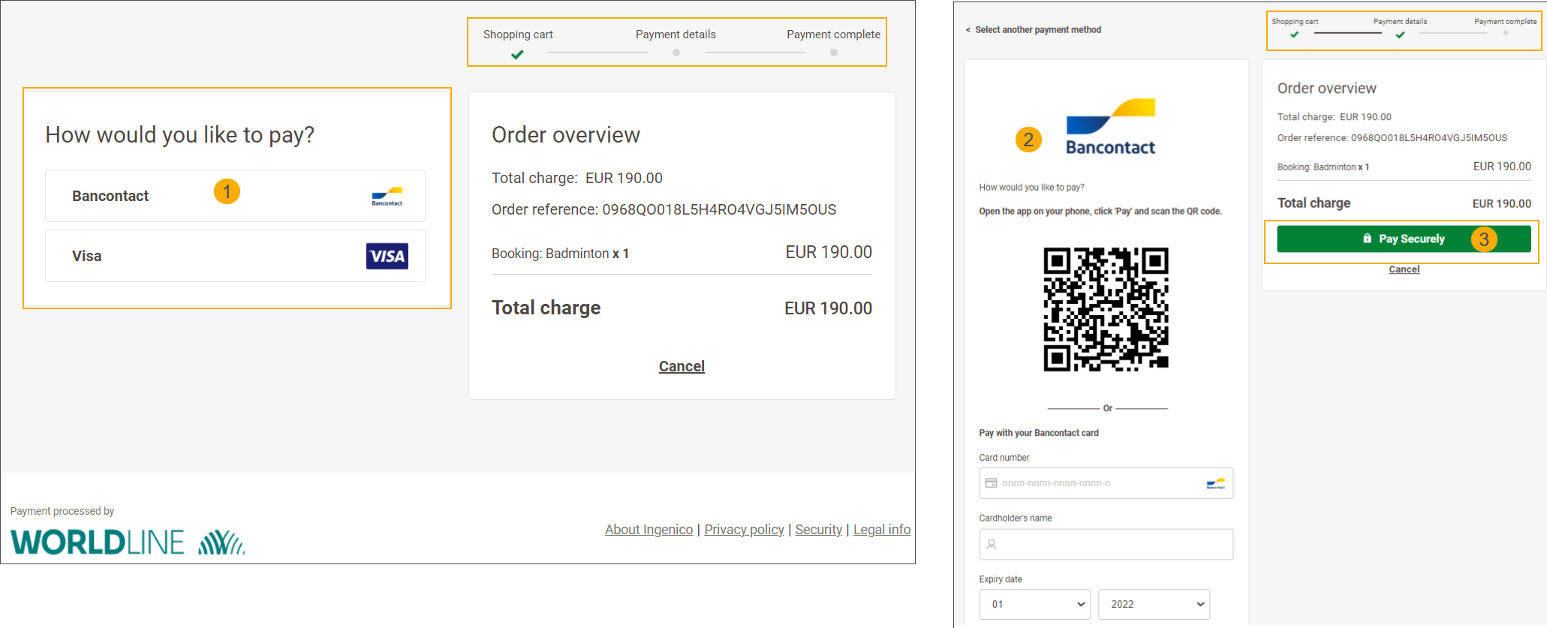Open the Security footer link
This screenshot has height=628, width=1547.
[818, 530]
